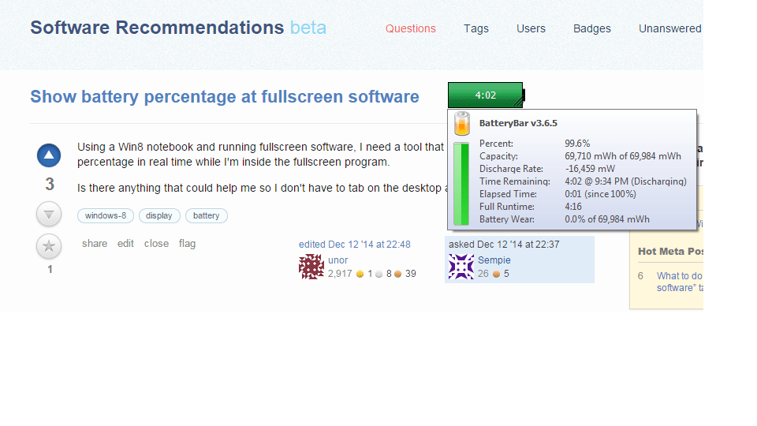The height and width of the screenshot is (426, 757).
Task: Click the BatteryBar v3.6.5 title
Action: 518,123
